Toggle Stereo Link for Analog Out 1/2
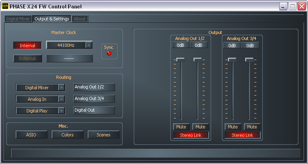Image resolution: width=308 pixels, height=164 pixels. (191, 135)
